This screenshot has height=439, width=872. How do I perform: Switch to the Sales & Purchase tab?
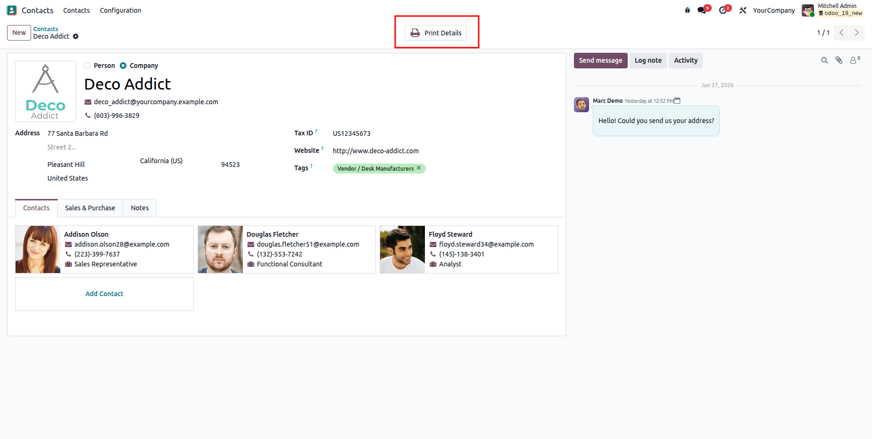[90, 208]
